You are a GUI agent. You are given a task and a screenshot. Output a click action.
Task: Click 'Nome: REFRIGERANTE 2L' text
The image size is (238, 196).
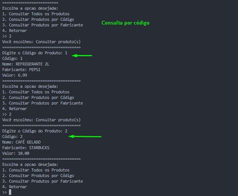pyautogui.click(x=26, y=64)
